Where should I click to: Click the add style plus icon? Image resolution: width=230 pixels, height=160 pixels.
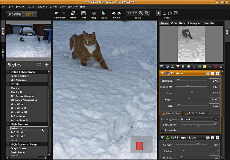click(47, 65)
